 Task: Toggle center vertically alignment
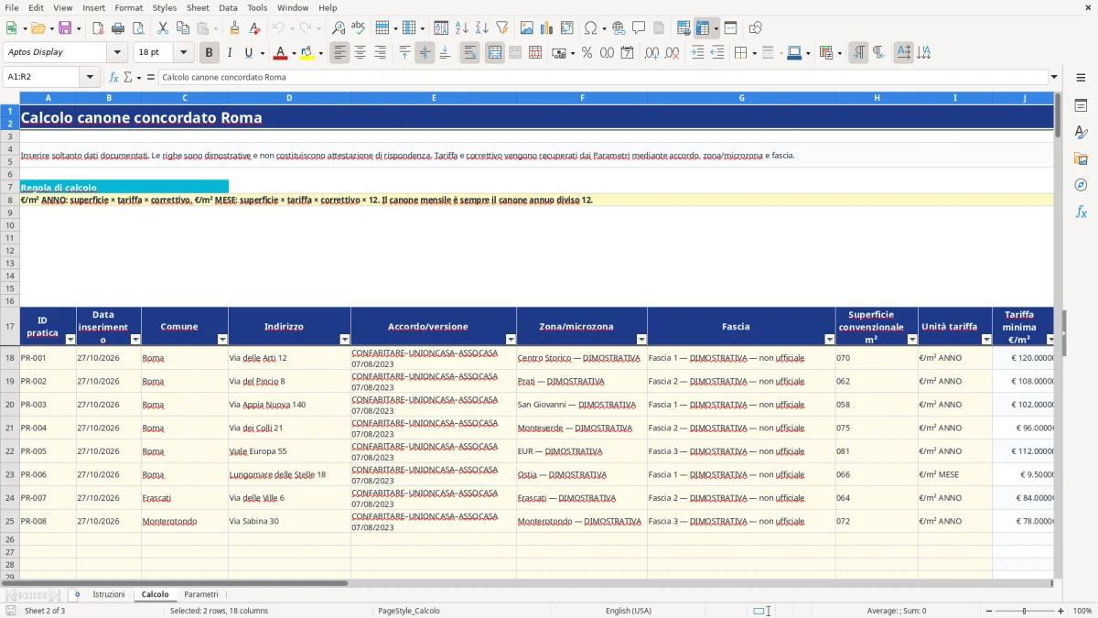pyautogui.click(x=425, y=53)
